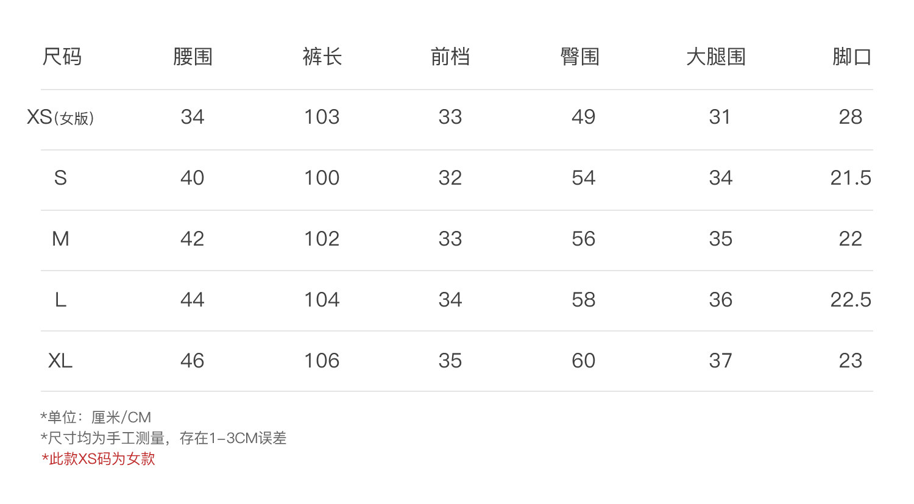Click the 大腿围 column header
Image resolution: width=914 pixels, height=504 pixels.
coord(716,57)
